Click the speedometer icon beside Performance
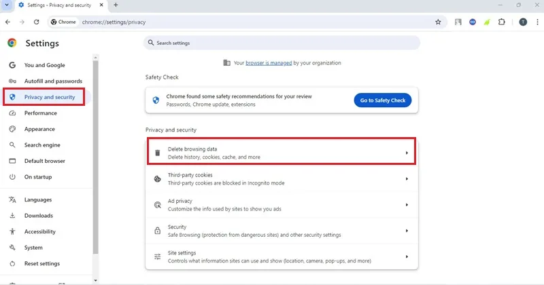This screenshot has width=544, height=285. coord(12,113)
